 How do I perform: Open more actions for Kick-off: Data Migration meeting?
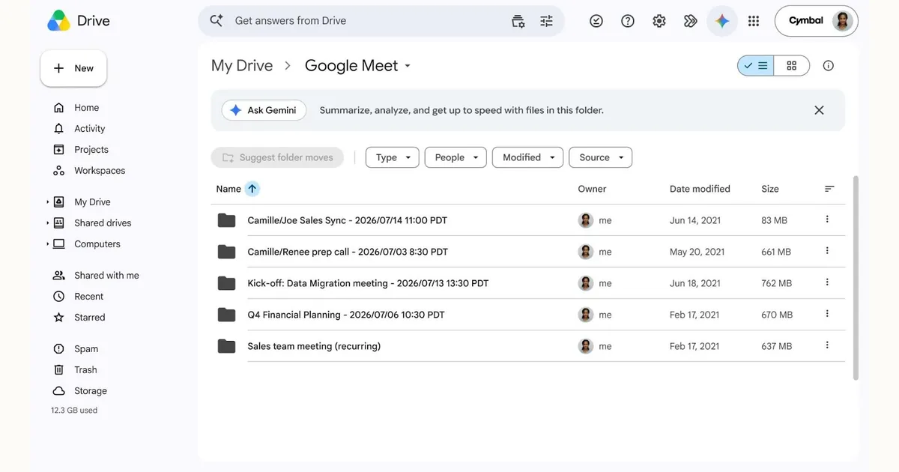(x=827, y=282)
